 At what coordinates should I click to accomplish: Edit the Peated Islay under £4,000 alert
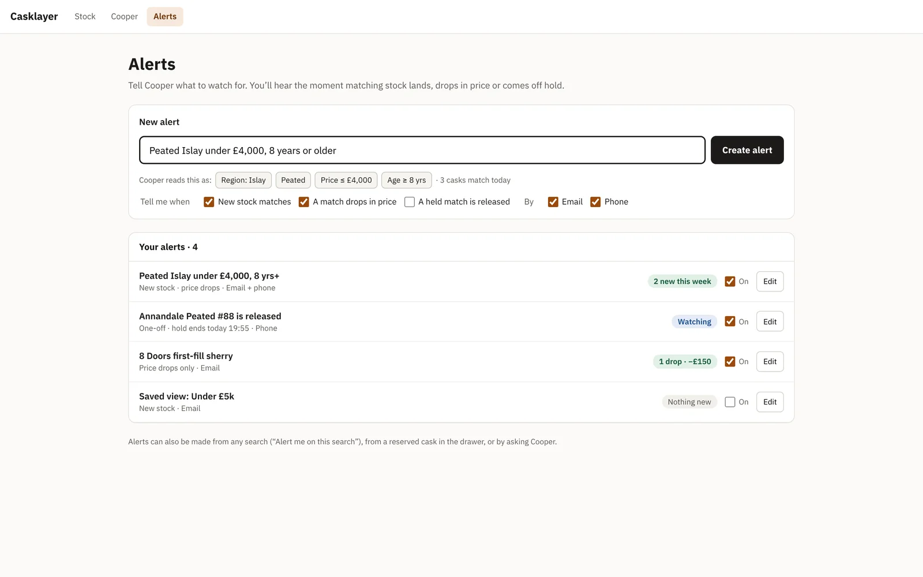[770, 282]
